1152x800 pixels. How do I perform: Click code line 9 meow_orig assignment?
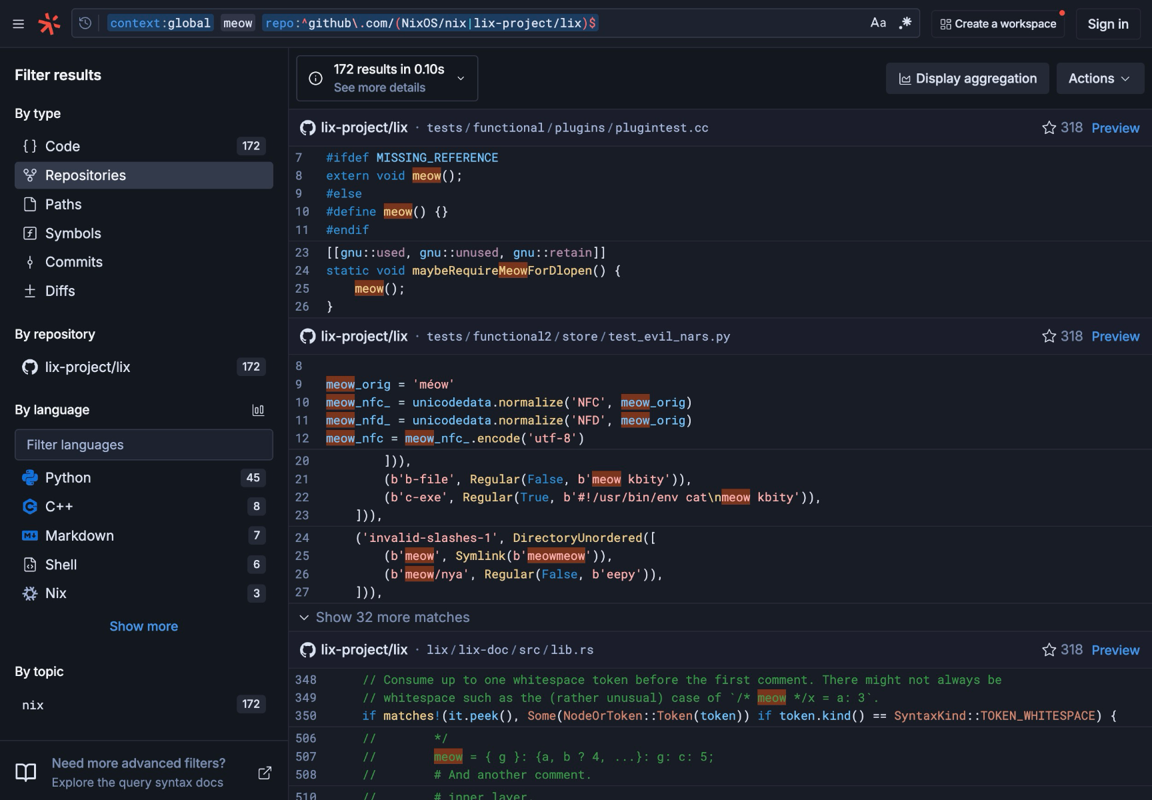click(x=390, y=385)
